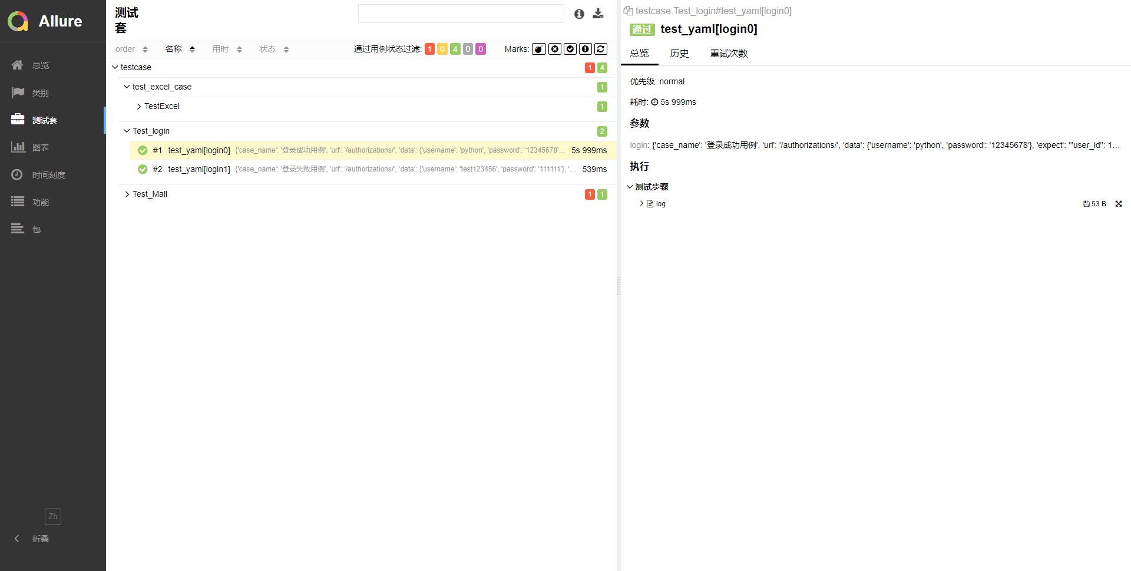Click the passed icon of test #2
The width and height of the screenshot is (1131, 571).
143,169
